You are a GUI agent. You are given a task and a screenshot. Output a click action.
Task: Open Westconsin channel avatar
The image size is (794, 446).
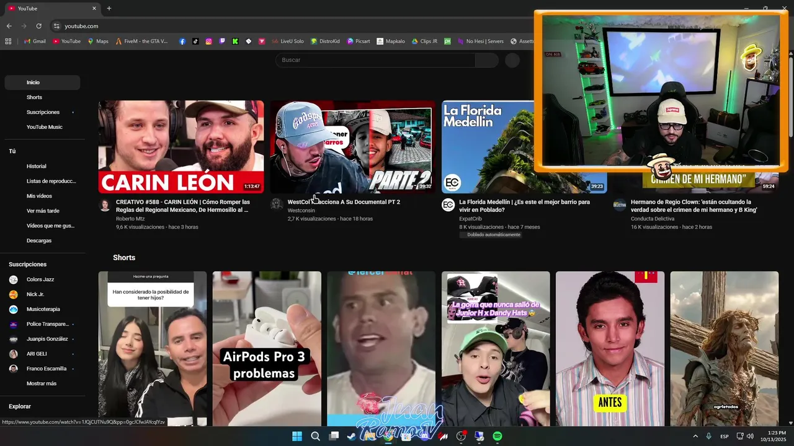(277, 204)
